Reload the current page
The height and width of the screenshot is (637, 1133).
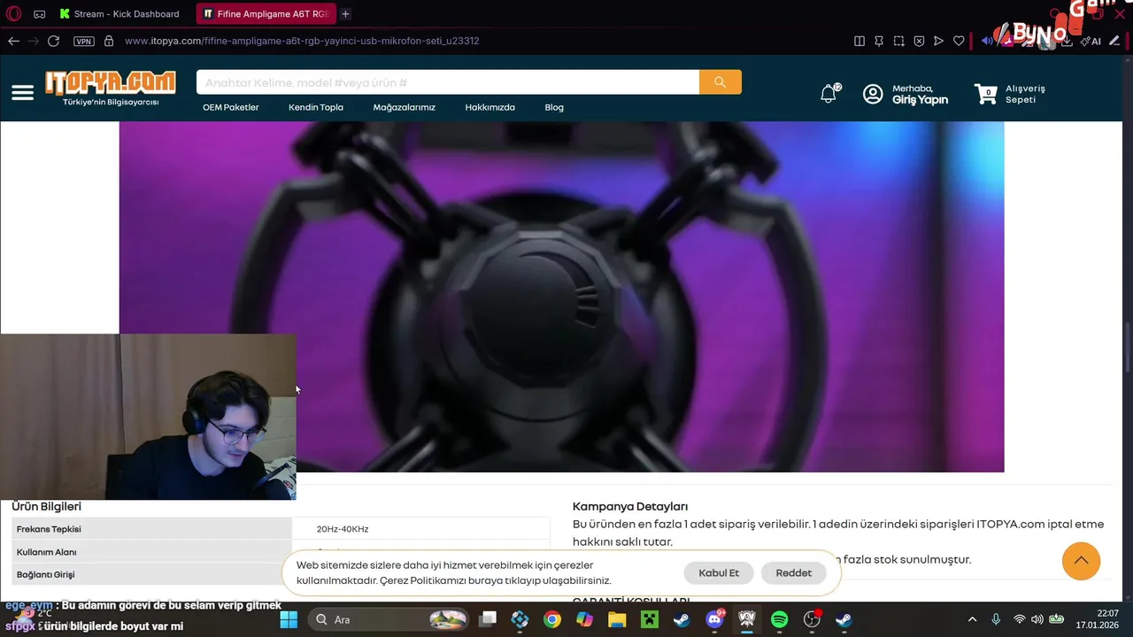53,41
